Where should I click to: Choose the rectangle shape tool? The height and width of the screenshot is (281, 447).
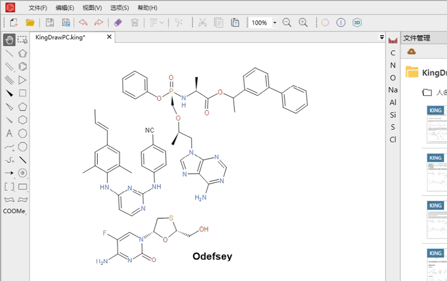point(22,187)
